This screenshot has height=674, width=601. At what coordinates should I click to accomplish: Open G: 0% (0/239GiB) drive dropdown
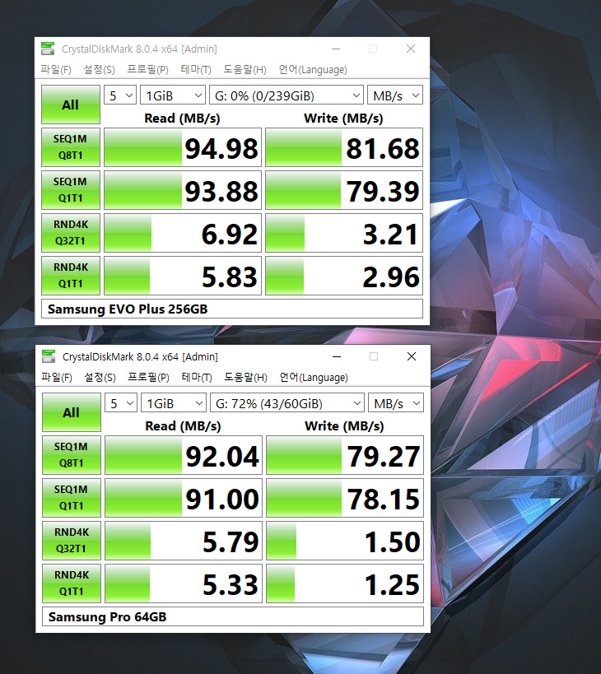[x=287, y=95]
